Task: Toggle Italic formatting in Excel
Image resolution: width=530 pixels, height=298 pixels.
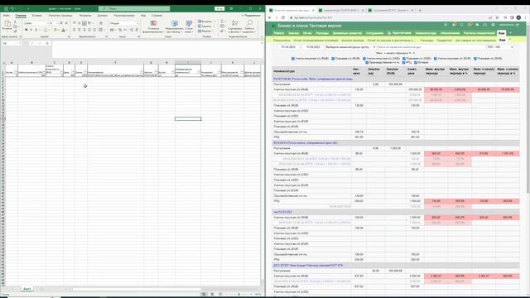Action: pyautogui.click(x=31, y=30)
